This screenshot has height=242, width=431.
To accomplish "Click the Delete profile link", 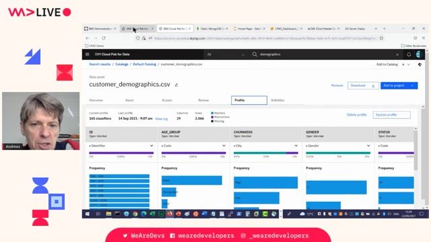I will (356, 115).
